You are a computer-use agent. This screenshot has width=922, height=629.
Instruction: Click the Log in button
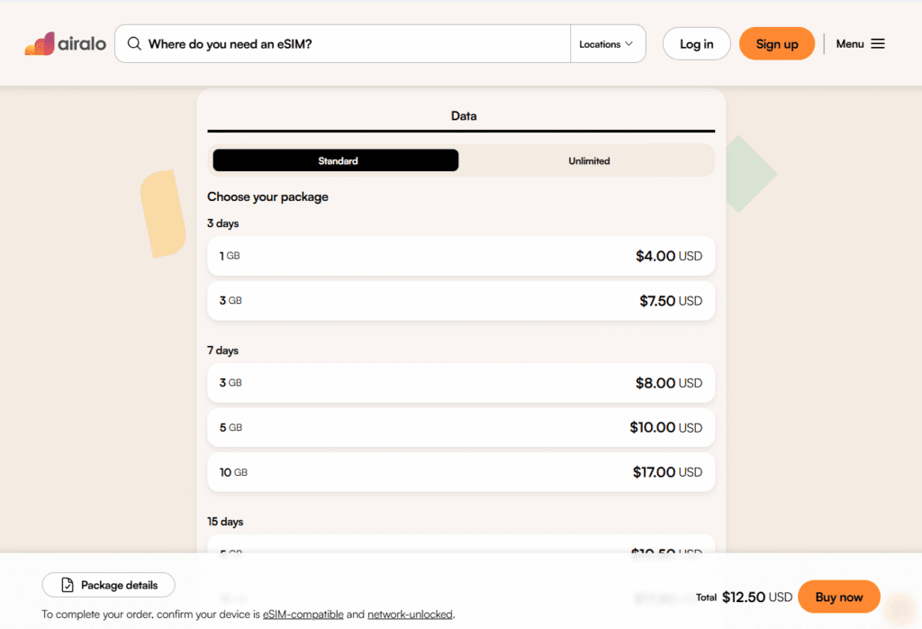(696, 42)
